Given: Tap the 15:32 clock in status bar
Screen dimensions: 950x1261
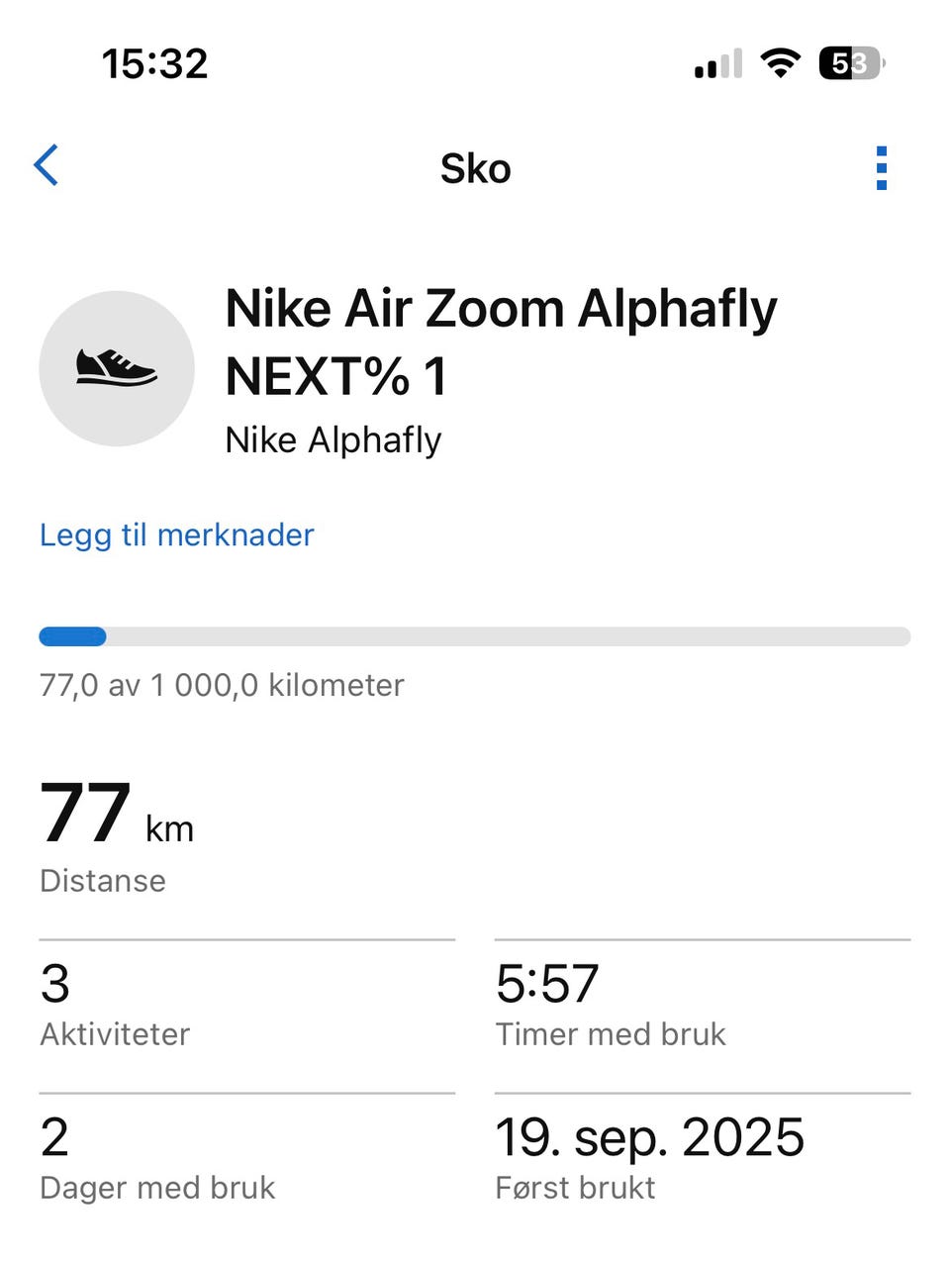Looking at the screenshot, I should pyautogui.click(x=154, y=64).
